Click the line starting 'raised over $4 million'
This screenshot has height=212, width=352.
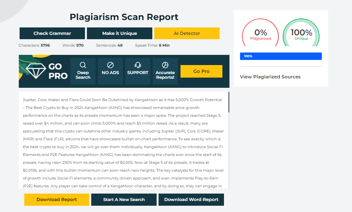click(115, 123)
